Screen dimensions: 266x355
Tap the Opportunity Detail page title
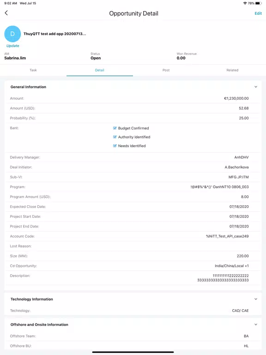click(x=133, y=13)
